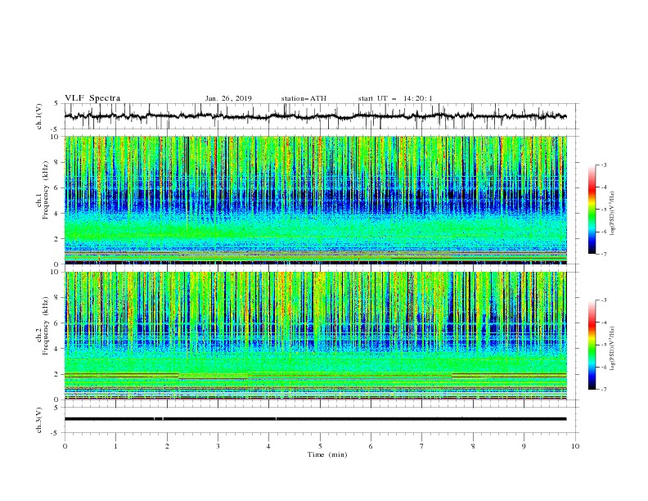The image size is (648, 501).
Task: Select the "start UT = 14:20:1" text
Action: pyautogui.click(x=395, y=98)
